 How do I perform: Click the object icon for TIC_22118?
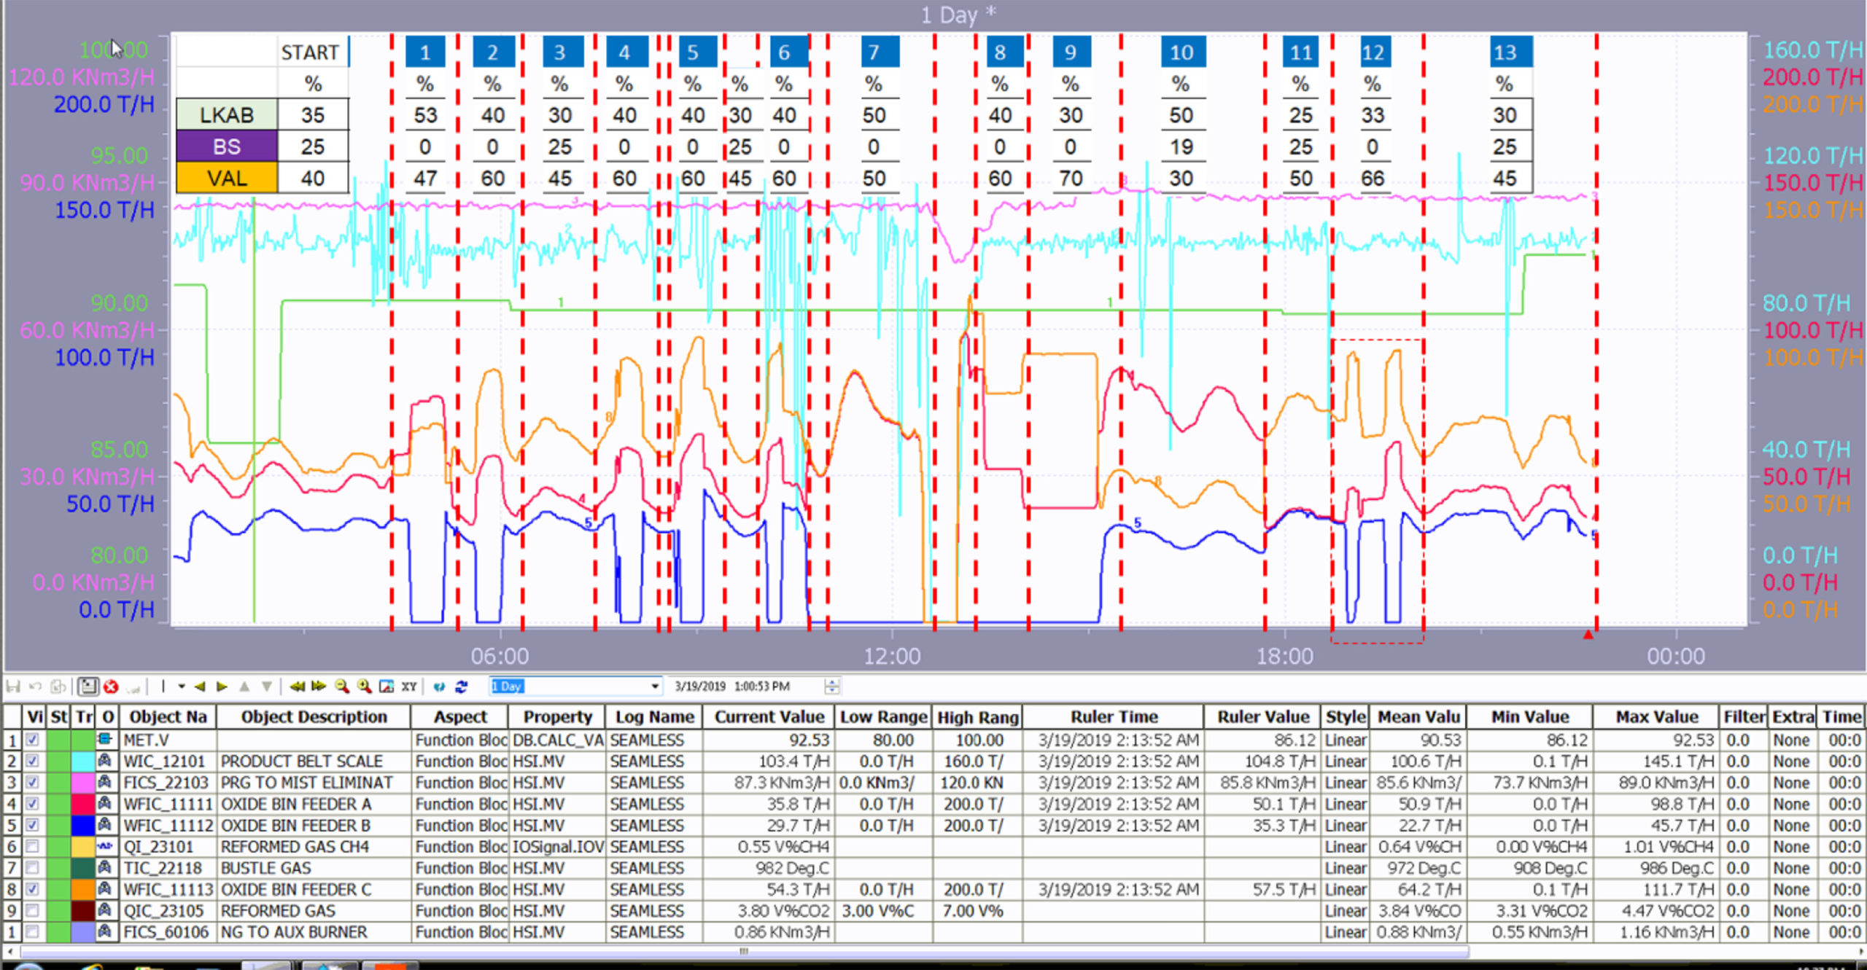106,868
